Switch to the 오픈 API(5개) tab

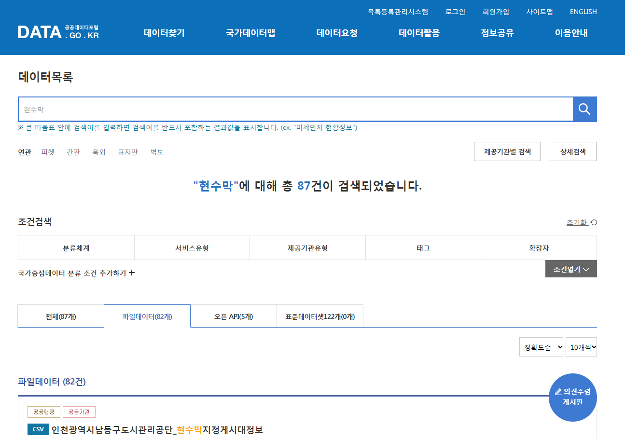click(234, 316)
